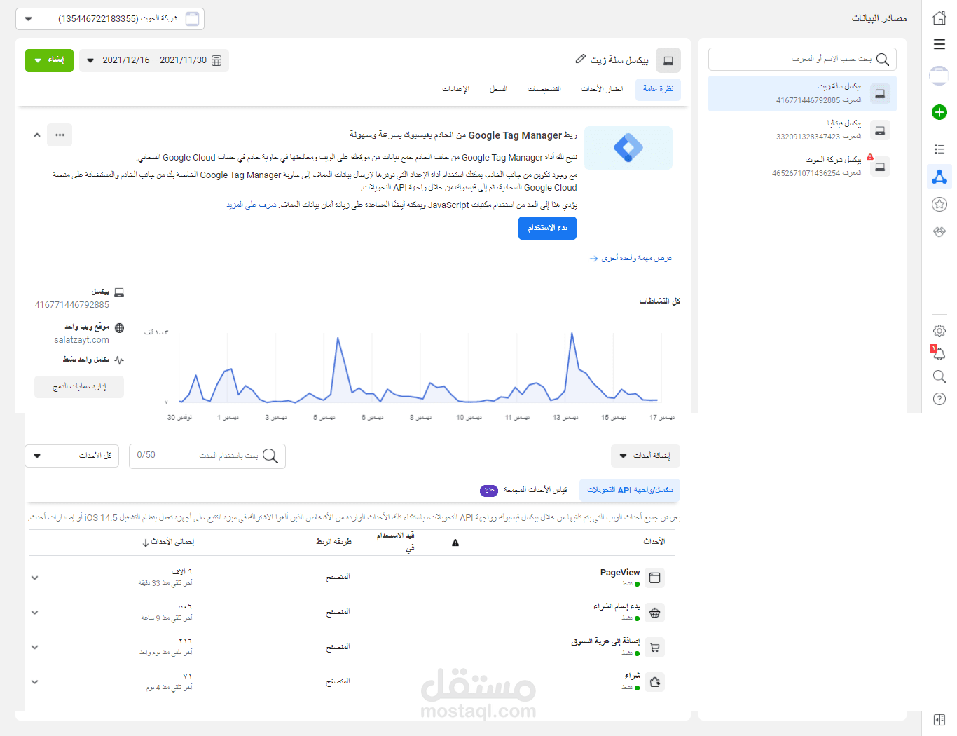The image size is (957, 736).
Task: Open the notifications bell icon
Action: coord(939,354)
